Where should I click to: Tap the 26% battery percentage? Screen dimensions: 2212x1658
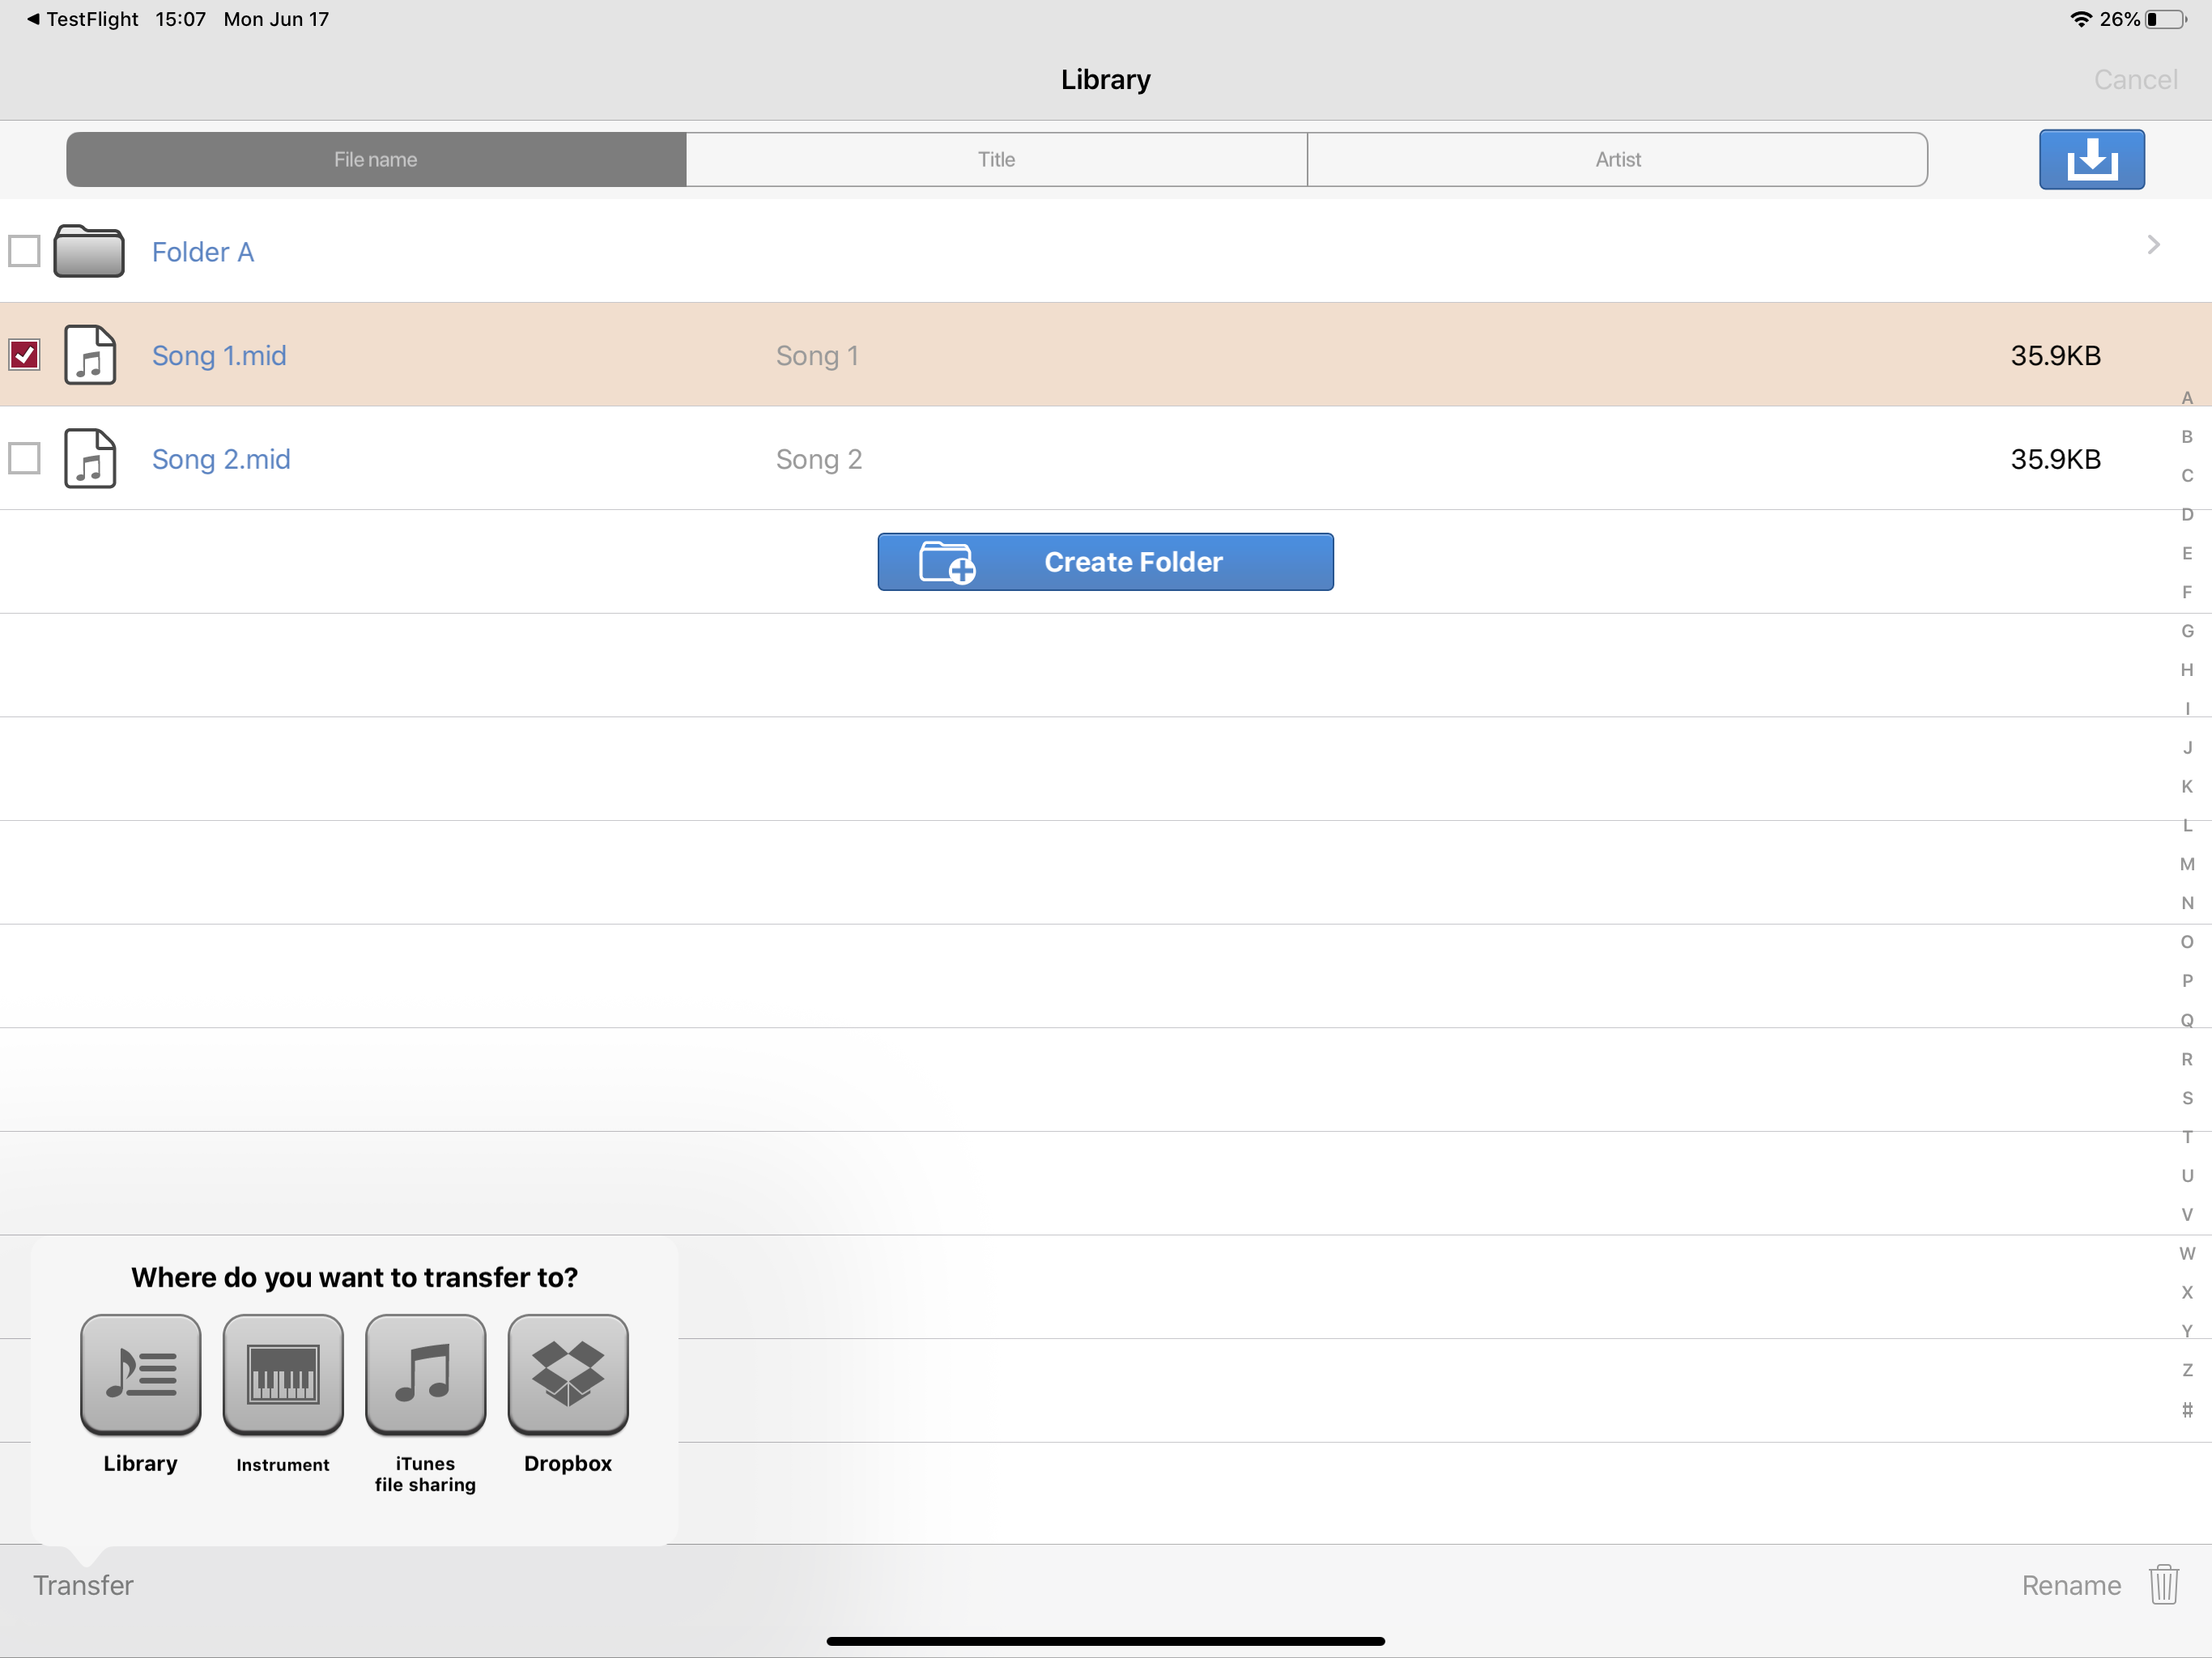tap(2119, 19)
